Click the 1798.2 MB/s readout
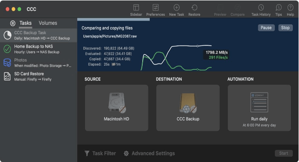Image resolution: width=299 pixels, height=162 pixels. (217, 53)
